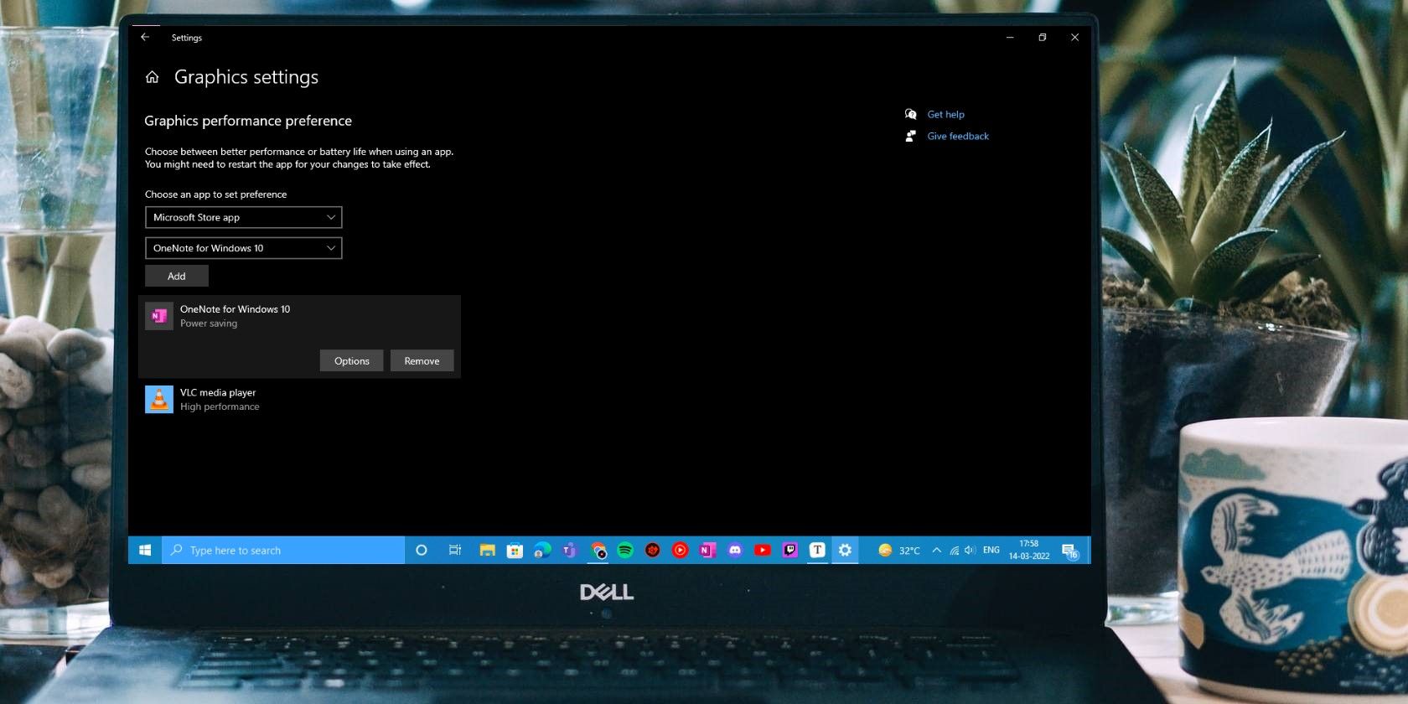This screenshot has width=1408, height=704.
Task: Open Twitch from the taskbar
Action: point(789,550)
